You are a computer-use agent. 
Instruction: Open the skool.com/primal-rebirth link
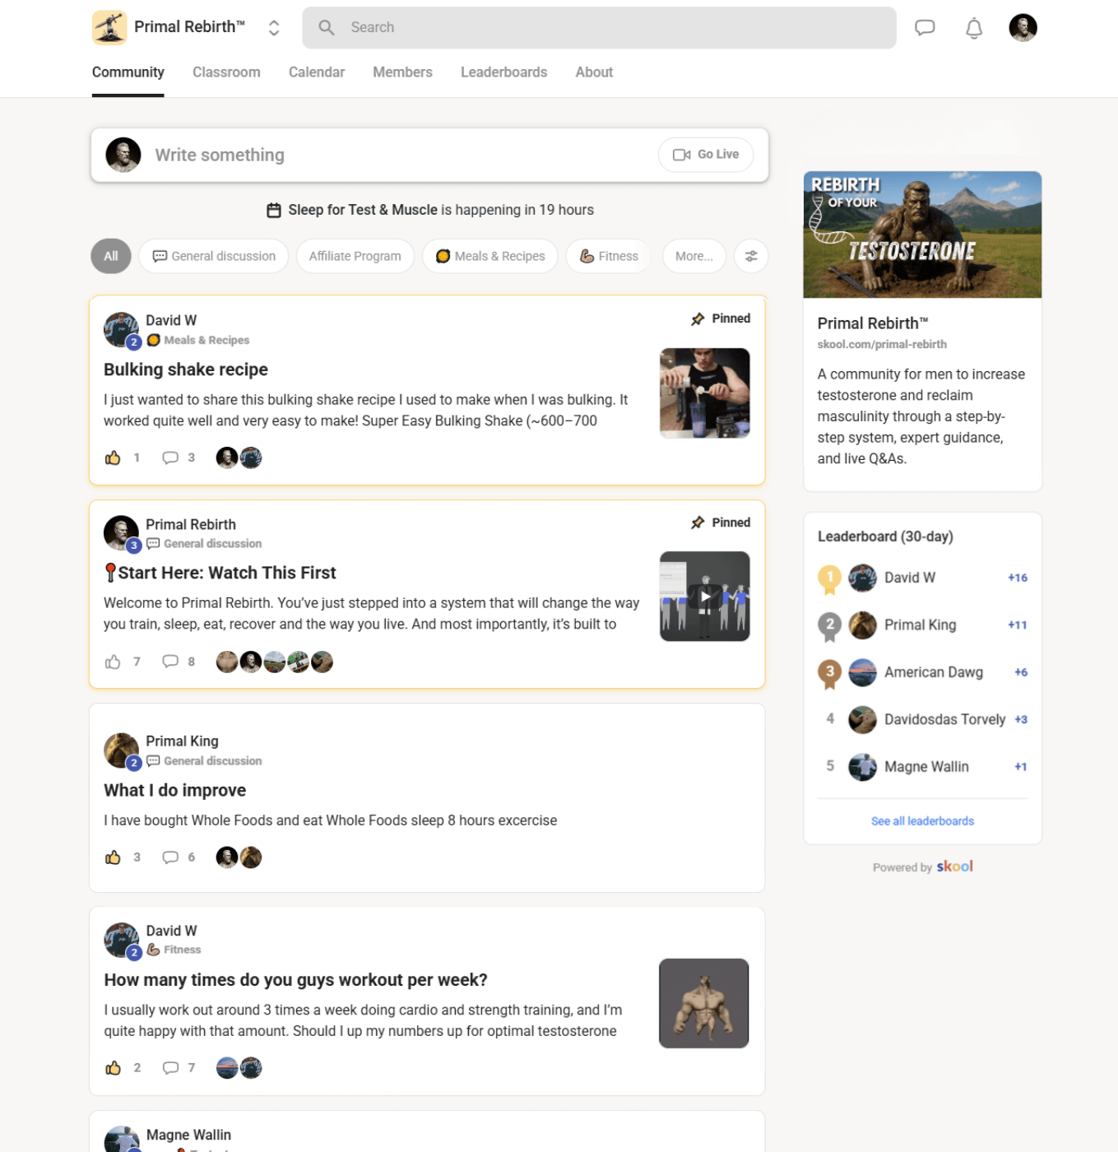click(882, 344)
